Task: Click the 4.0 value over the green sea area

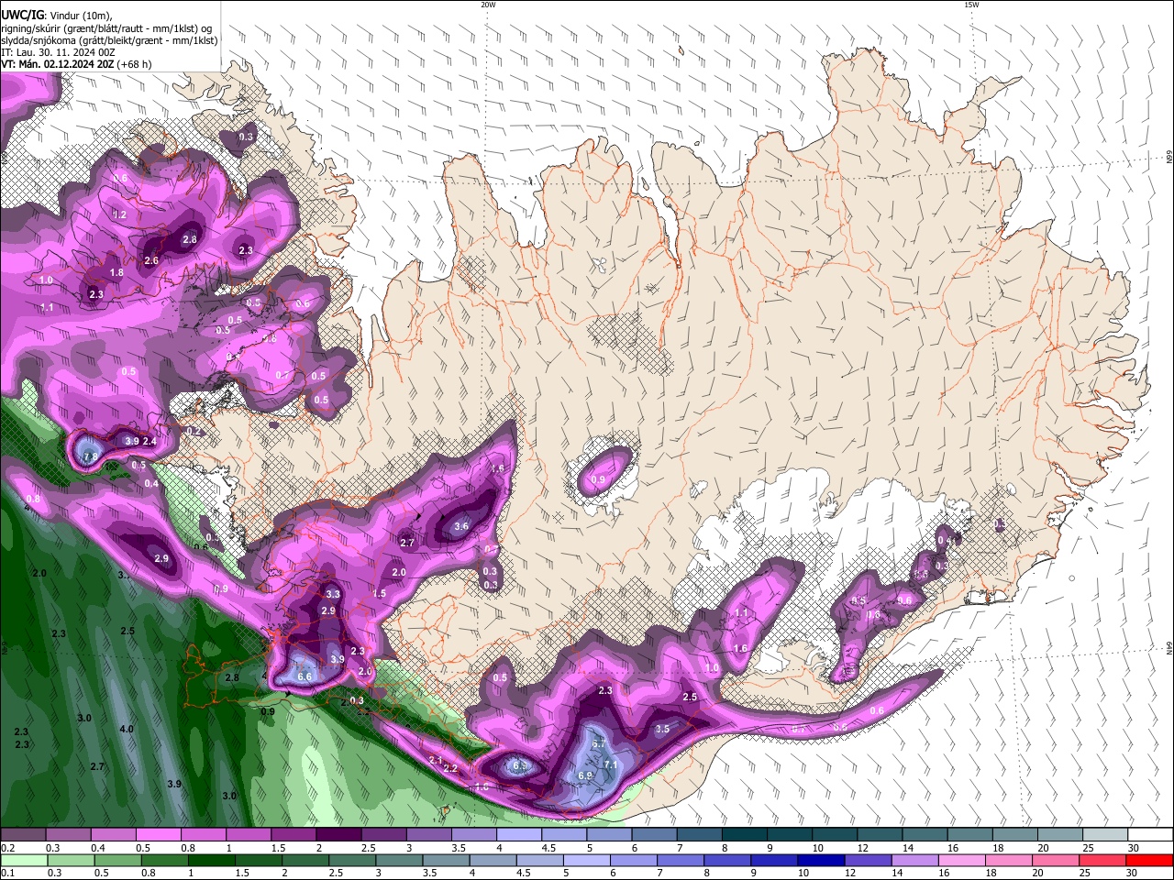Action: click(127, 729)
